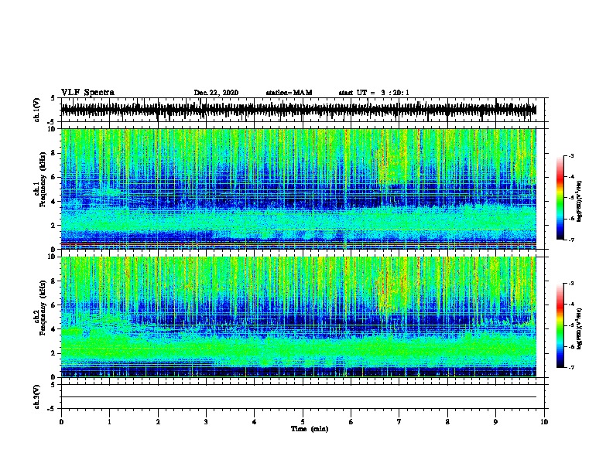Image resolution: width=613 pixels, height=473 pixels.
Task: Click the time axis tick label "3"
Action: tap(206, 421)
